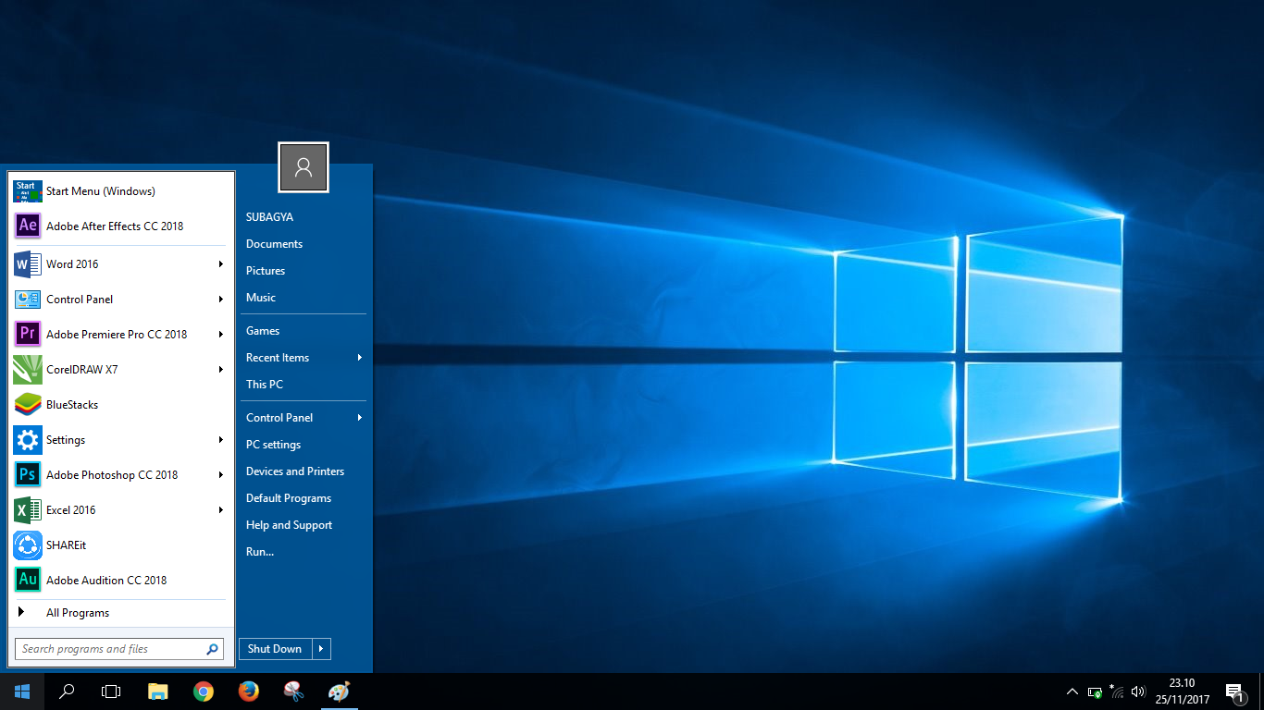Launch SHAREit

[x=120, y=545]
